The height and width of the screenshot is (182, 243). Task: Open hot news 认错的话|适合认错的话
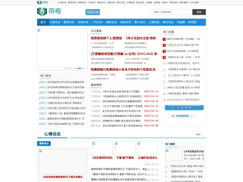point(64,103)
